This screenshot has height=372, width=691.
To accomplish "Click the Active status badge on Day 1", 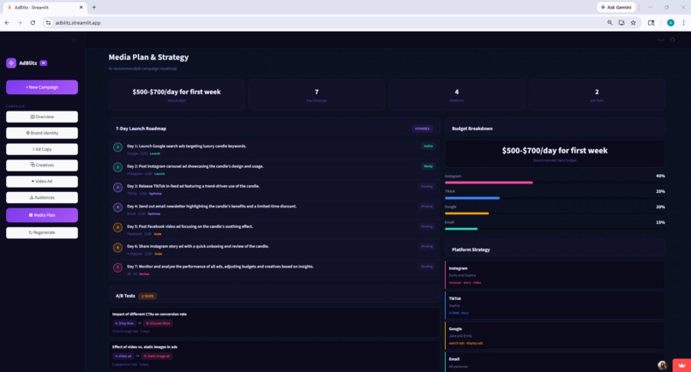I will tap(429, 146).
